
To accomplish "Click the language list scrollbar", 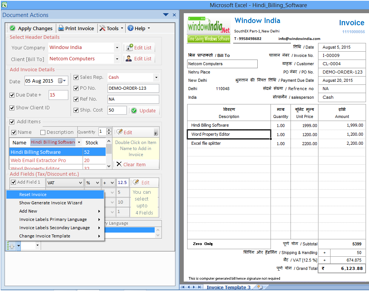I will (x=158, y=233).
